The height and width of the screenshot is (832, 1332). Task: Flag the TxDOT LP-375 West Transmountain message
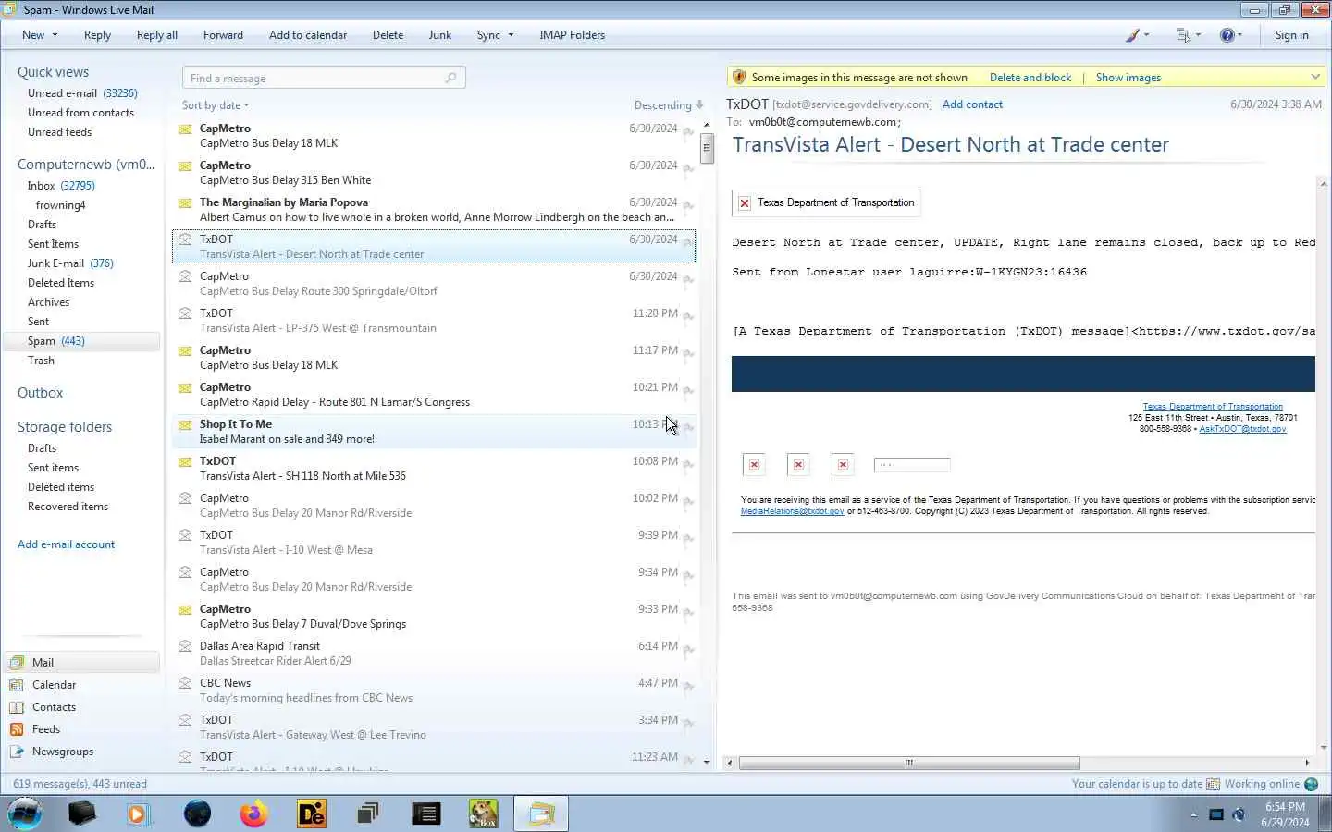[688, 317]
